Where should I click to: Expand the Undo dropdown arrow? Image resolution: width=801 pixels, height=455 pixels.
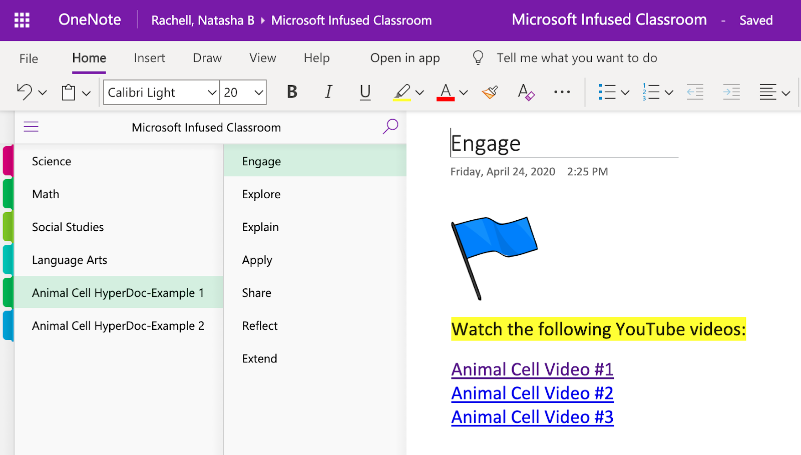point(43,93)
